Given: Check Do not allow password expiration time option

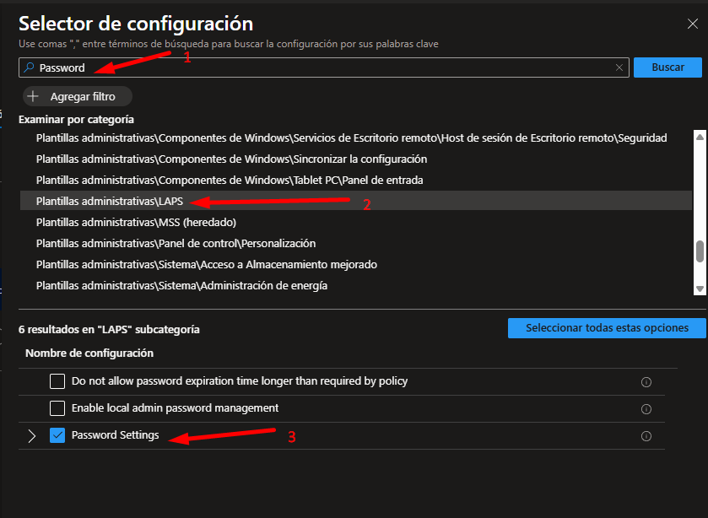Looking at the screenshot, I should coord(57,381).
